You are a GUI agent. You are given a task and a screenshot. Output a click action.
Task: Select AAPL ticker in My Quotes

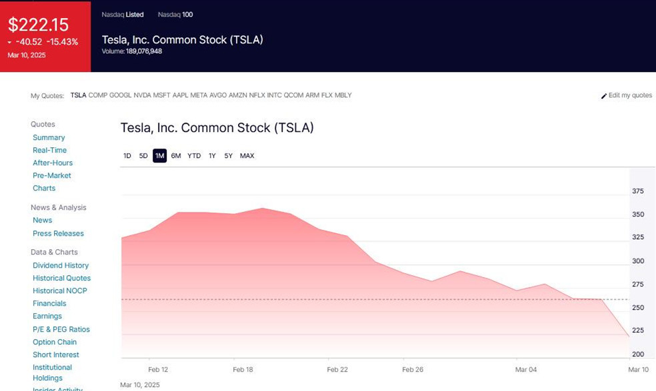click(x=180, y=95)
